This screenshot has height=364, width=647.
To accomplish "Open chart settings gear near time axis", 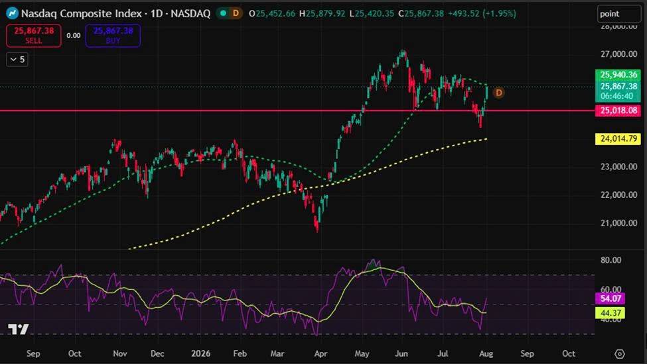I will pos(619,353).
